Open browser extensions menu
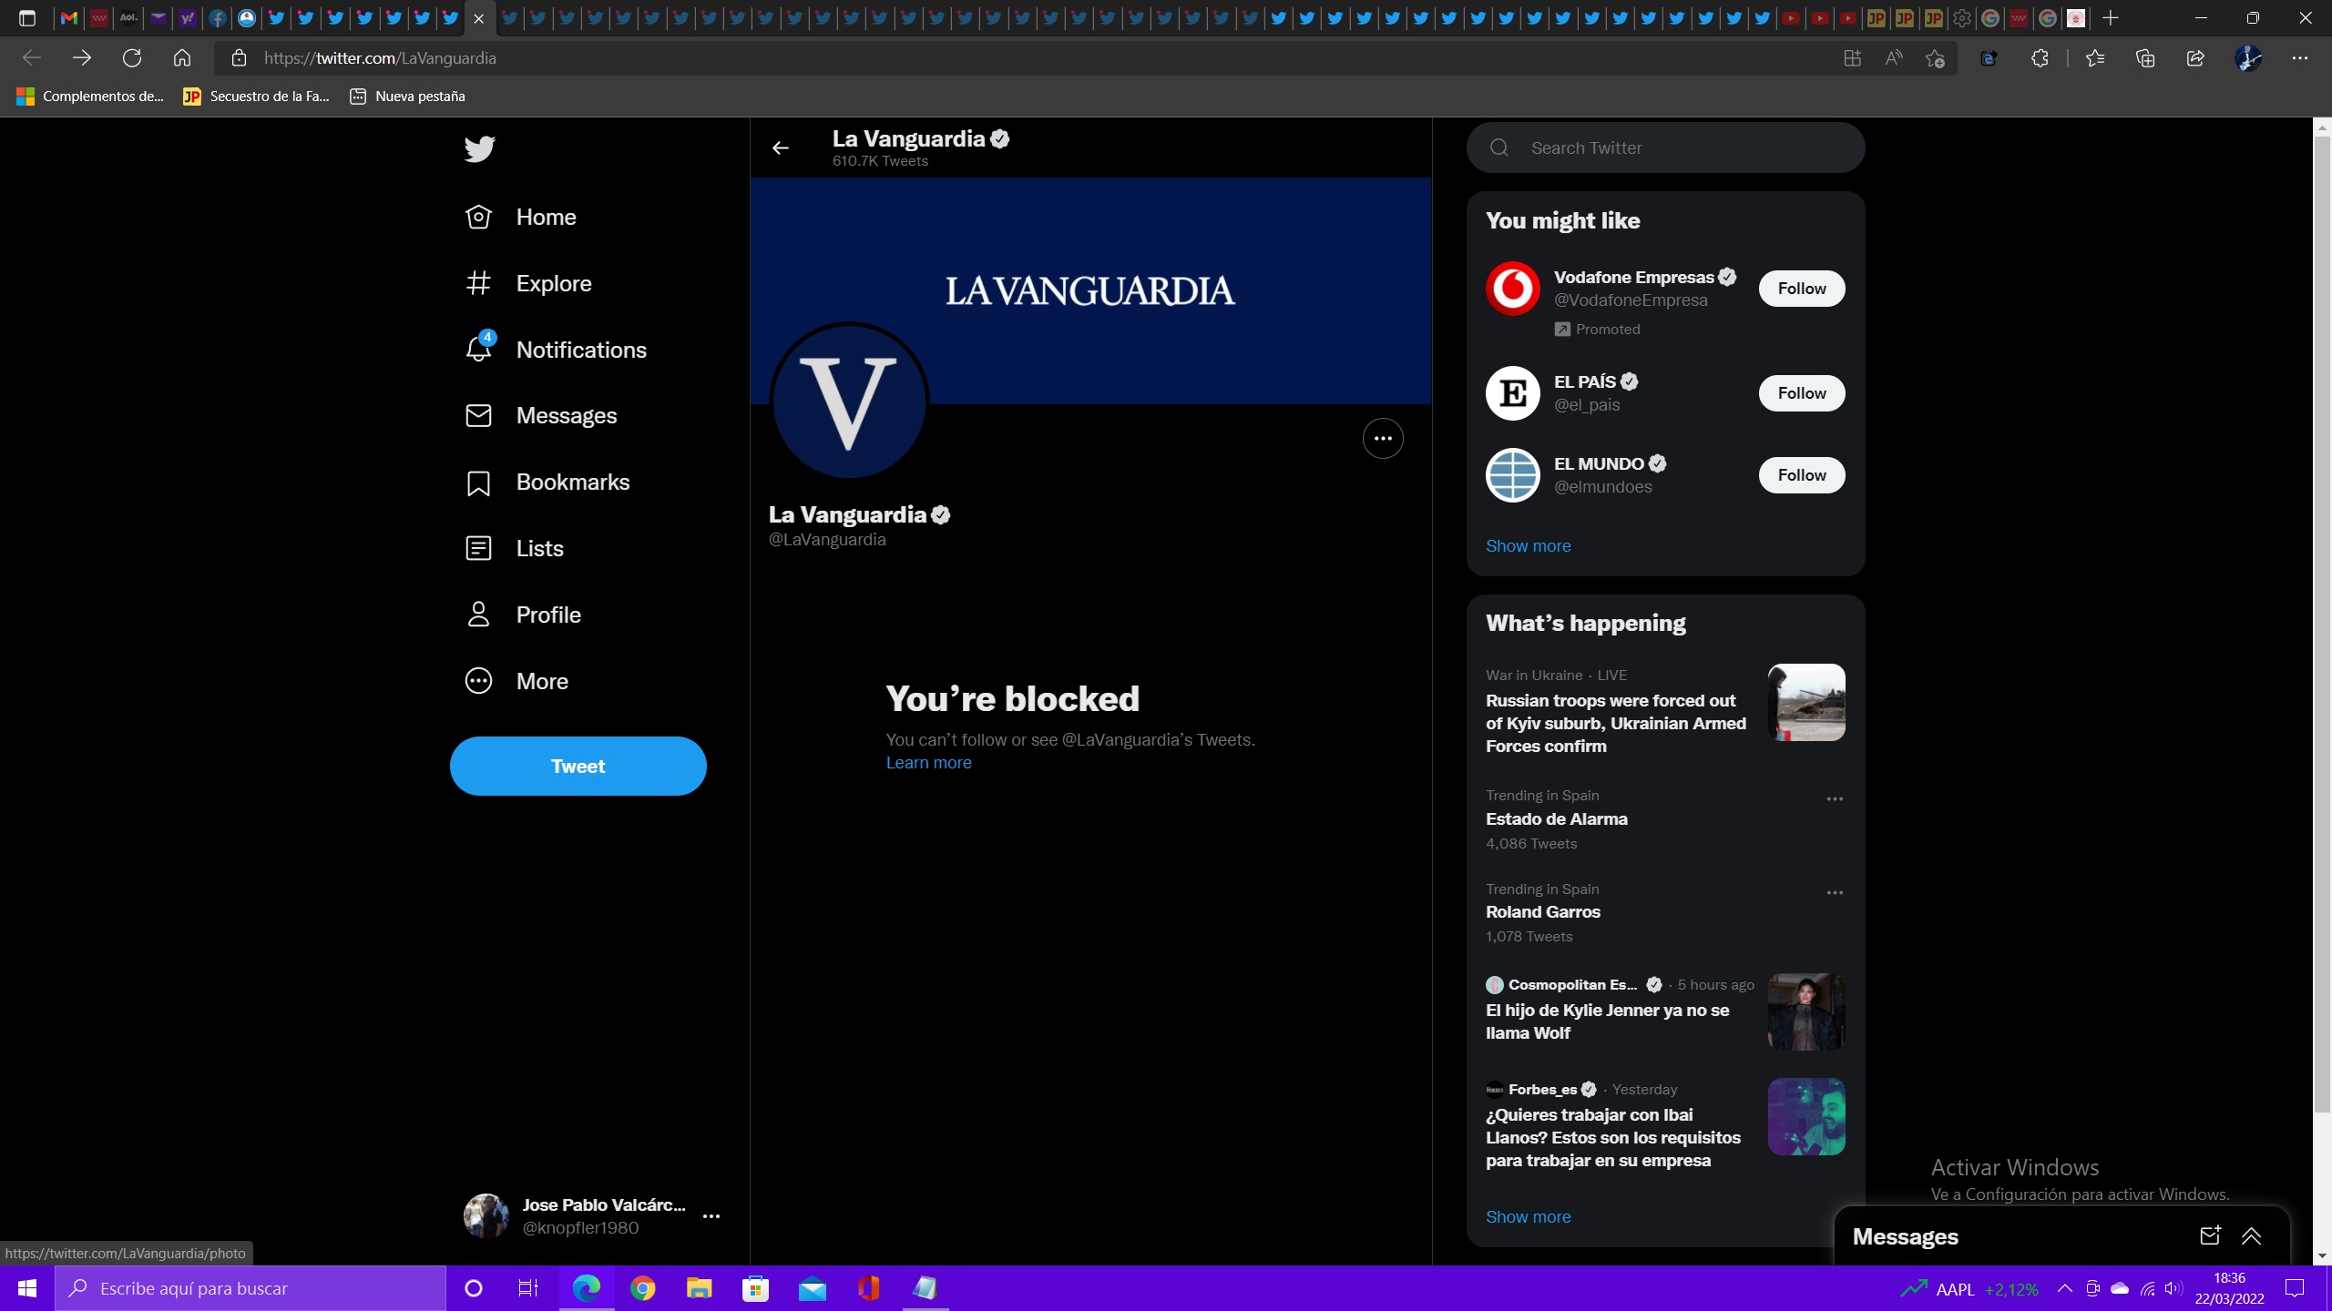 (x=2040, y=58)
